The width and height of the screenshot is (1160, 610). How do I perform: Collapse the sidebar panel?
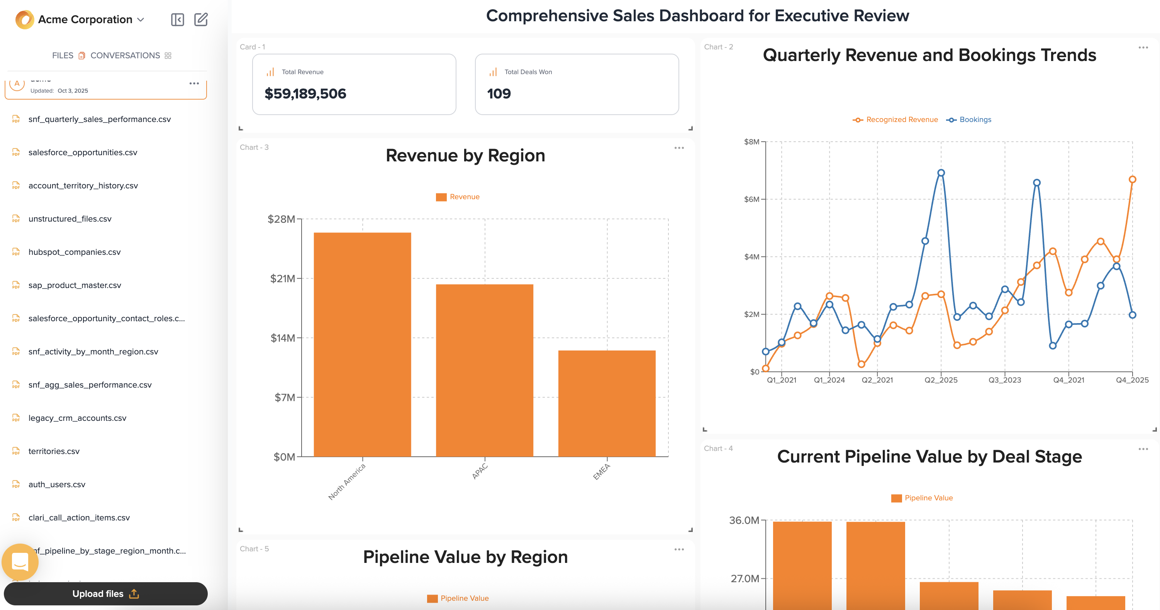click(177, 20)
